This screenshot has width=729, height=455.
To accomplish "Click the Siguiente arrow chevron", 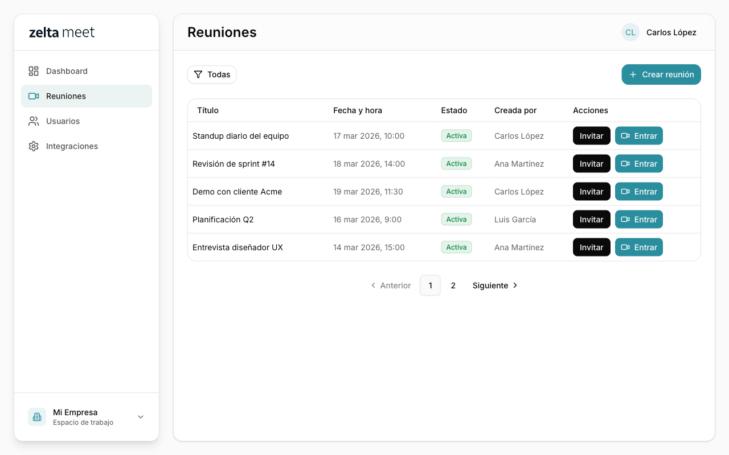I will 515,285.
